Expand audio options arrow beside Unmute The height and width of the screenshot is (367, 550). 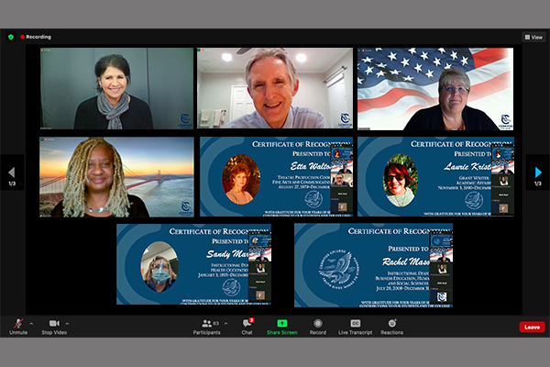click(x=31, y=323)
